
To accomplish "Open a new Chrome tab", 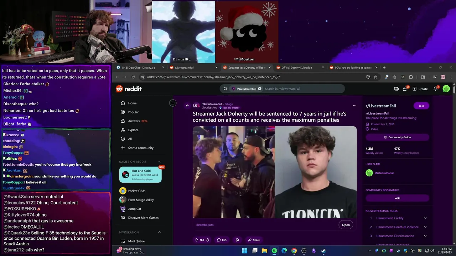I will pos(384,68).
